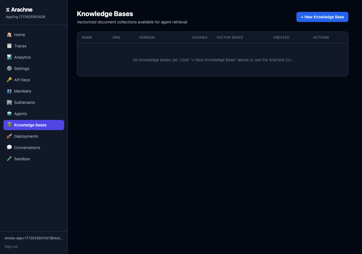Viewport: 362px width, 254px height.
Task: Open Agents using the robot icon
Action: [x=9, y=113]
